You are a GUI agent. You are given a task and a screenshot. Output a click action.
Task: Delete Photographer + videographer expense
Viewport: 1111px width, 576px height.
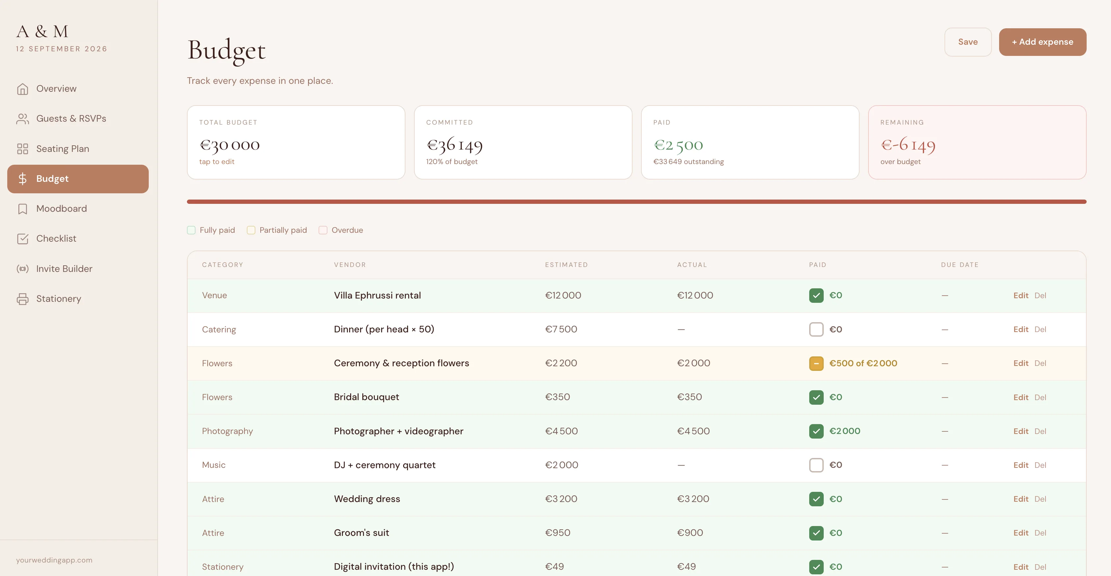(1040, 431)
